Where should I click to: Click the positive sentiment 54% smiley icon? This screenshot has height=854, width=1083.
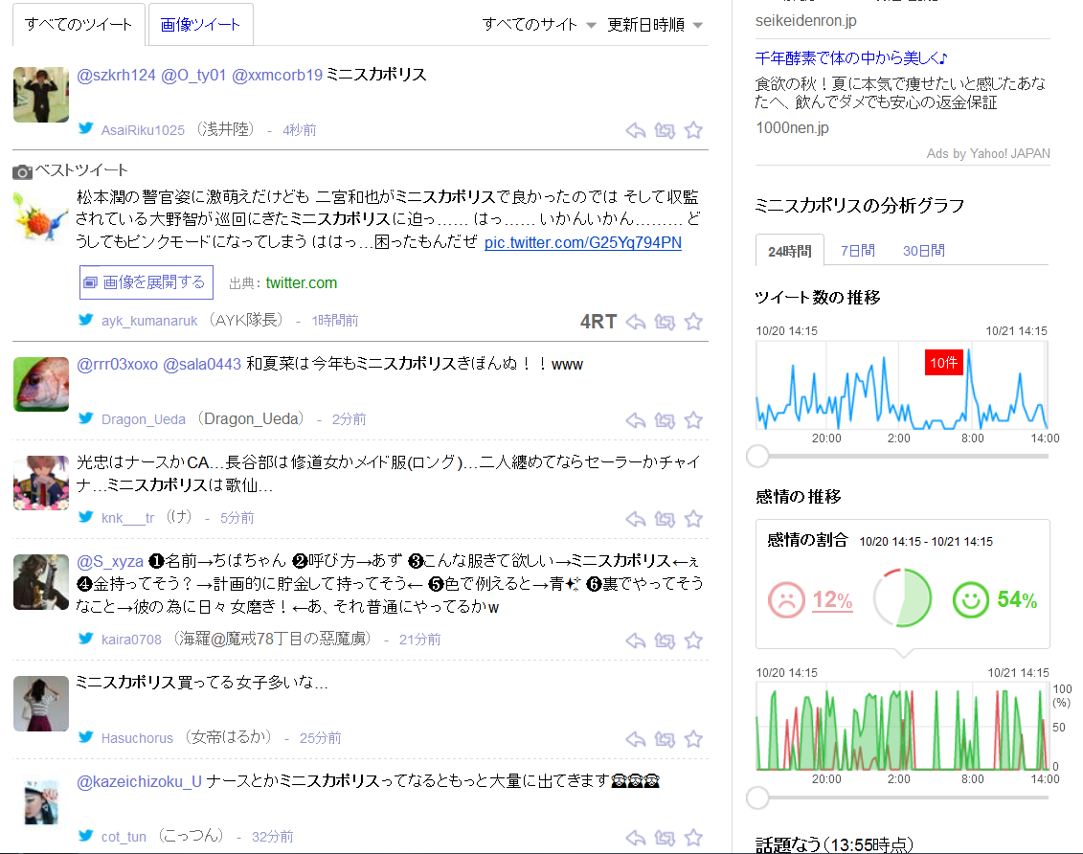click(x=971, y=600)
